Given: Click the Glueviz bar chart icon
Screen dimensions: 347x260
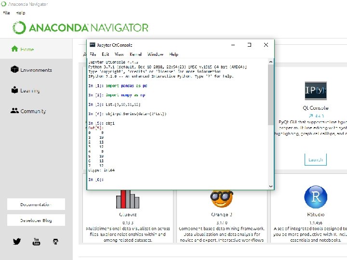Looking at the screenshot, I should (128, 199).
